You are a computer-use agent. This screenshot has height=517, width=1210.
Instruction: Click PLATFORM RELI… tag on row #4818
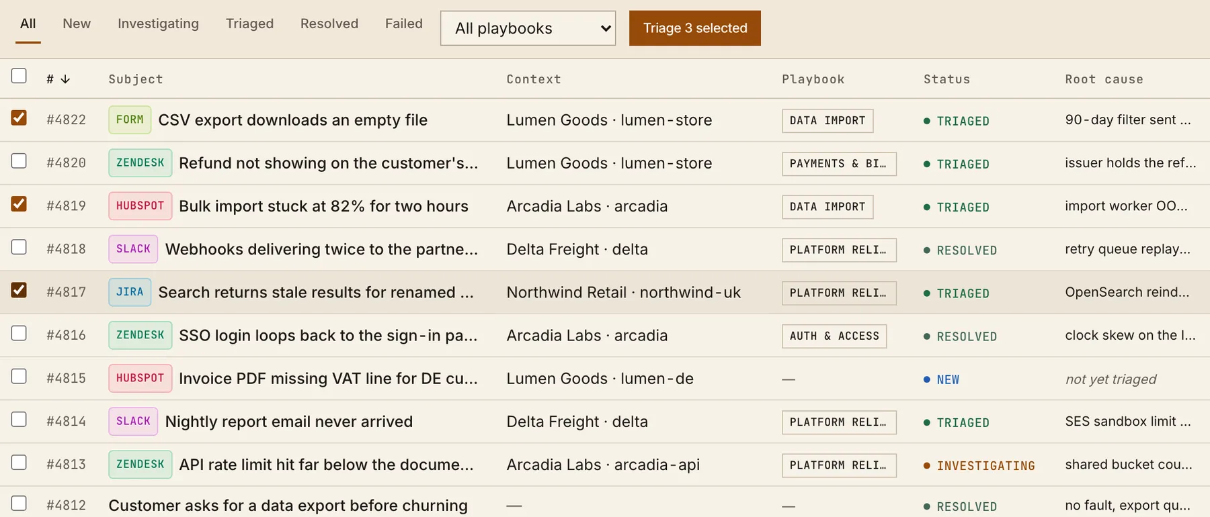pyautogui.click(x=839, y=250)
